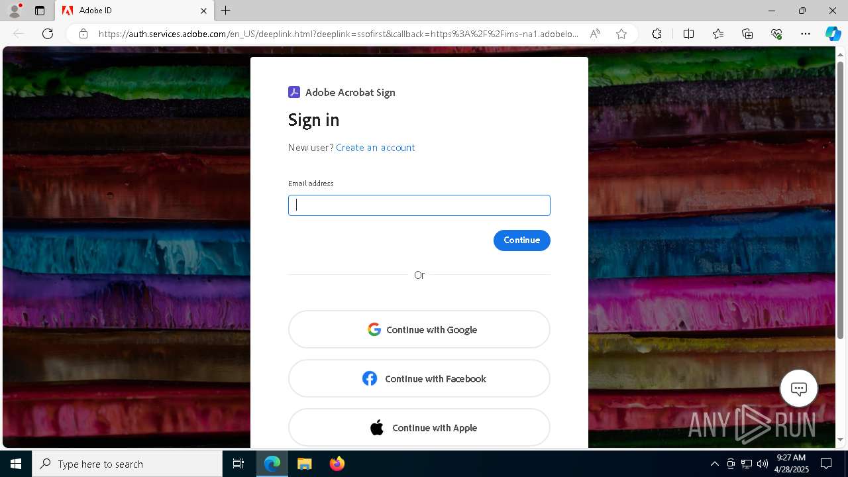Toggle Read aloud icon in address bar
848x477 pixels.
click(595, 34)
